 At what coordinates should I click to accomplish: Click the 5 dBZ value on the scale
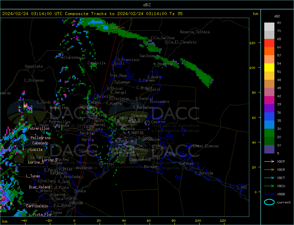coord(278,153)
